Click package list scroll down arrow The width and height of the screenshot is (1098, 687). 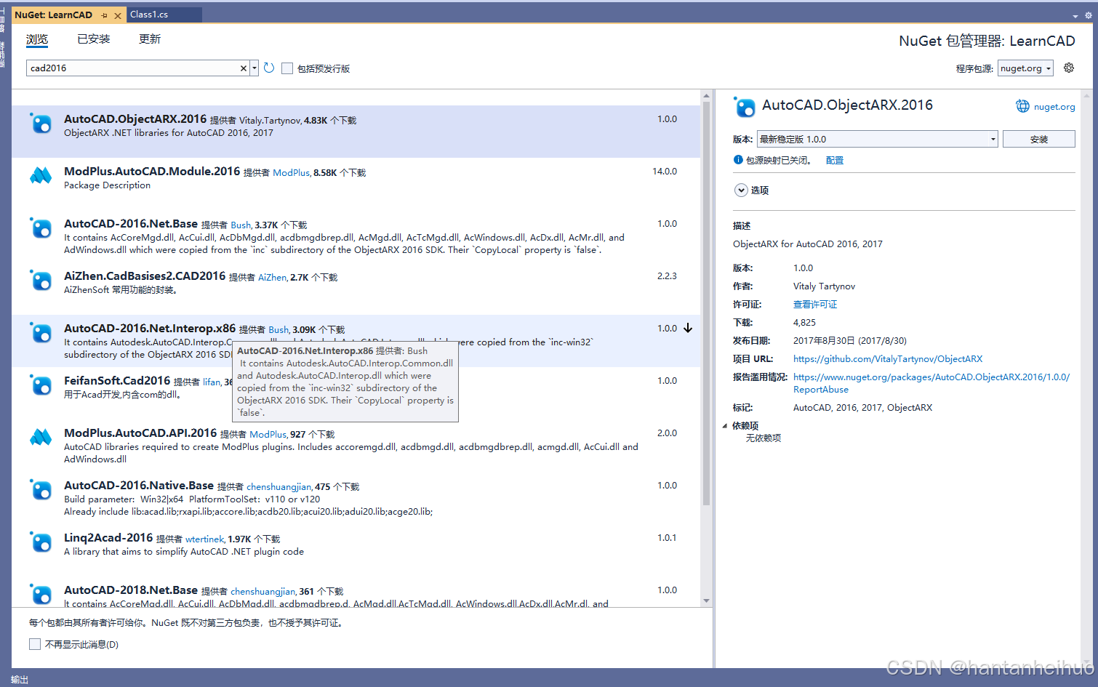706,600
